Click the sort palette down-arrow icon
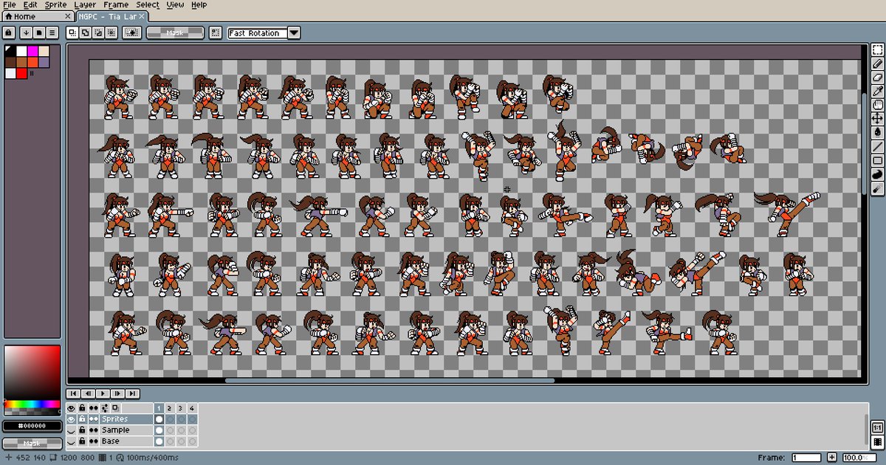Image resolution: width=886 pixels, height=465 pixels. [x=26, y=32]
